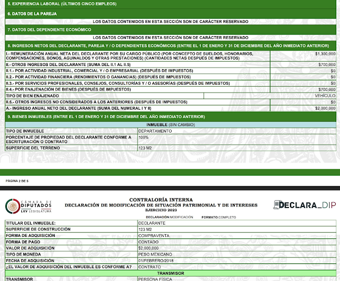Select the $0 value in row II.2
Viewport: 340px width, 281px height.
(333, 77)
